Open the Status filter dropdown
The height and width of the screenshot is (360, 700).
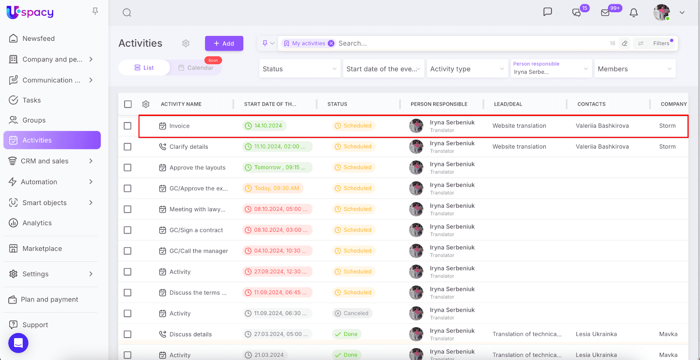(300, 69)
